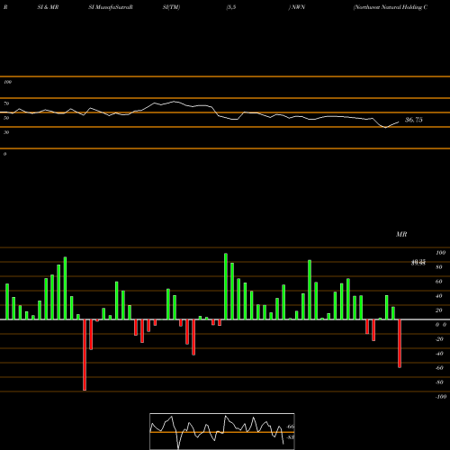Click the 66 label in mini chart
Image resolution: width=450 pixels, height=450 pixels.
point(291,427)
